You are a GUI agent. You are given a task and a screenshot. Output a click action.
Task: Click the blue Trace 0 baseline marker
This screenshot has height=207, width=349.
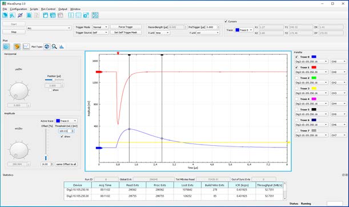tap(99, 148)
